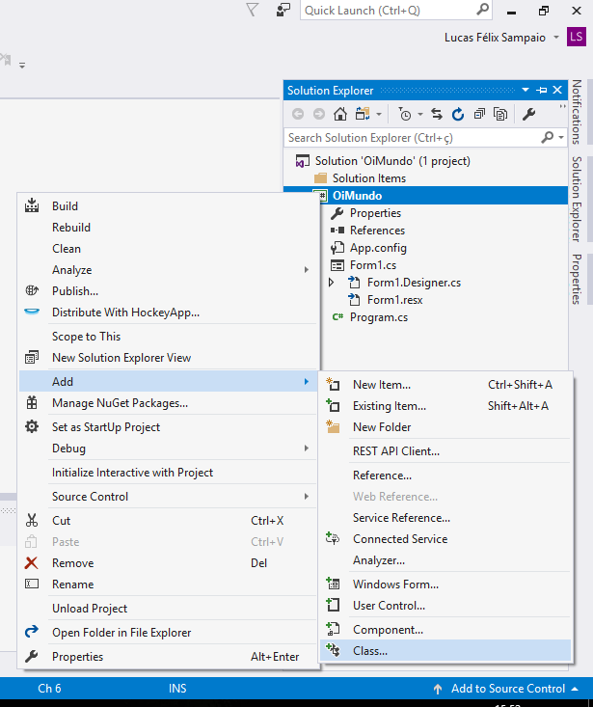Select Program.cs in the solution tree

tap(378, 317)
